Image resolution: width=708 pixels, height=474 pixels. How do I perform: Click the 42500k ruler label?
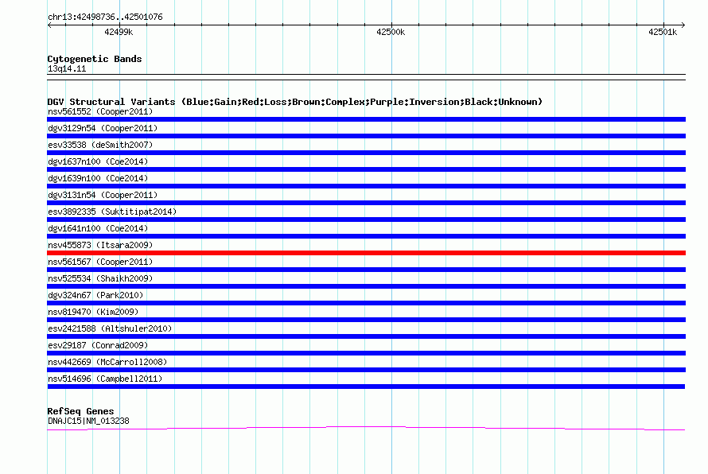click(391, 32)
